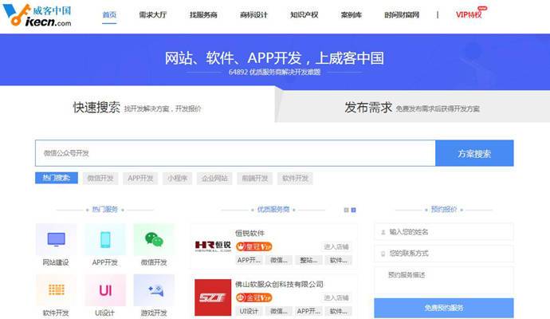Choose the UI设计 service icon
The image size is (550, 319).
pyautogui.click(x=105, y=289)
